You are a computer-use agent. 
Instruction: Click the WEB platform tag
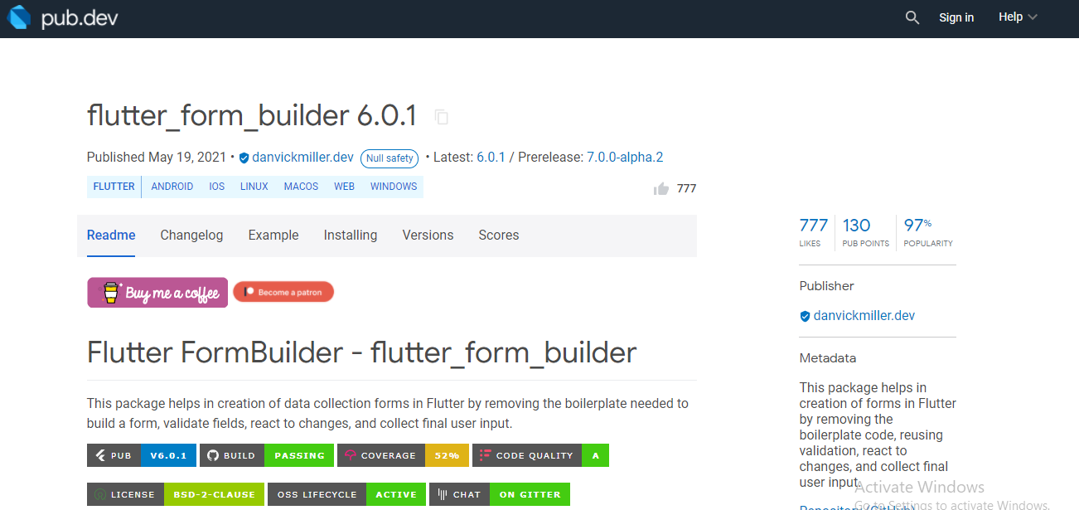pyautogui.click(x=345, y=187)
